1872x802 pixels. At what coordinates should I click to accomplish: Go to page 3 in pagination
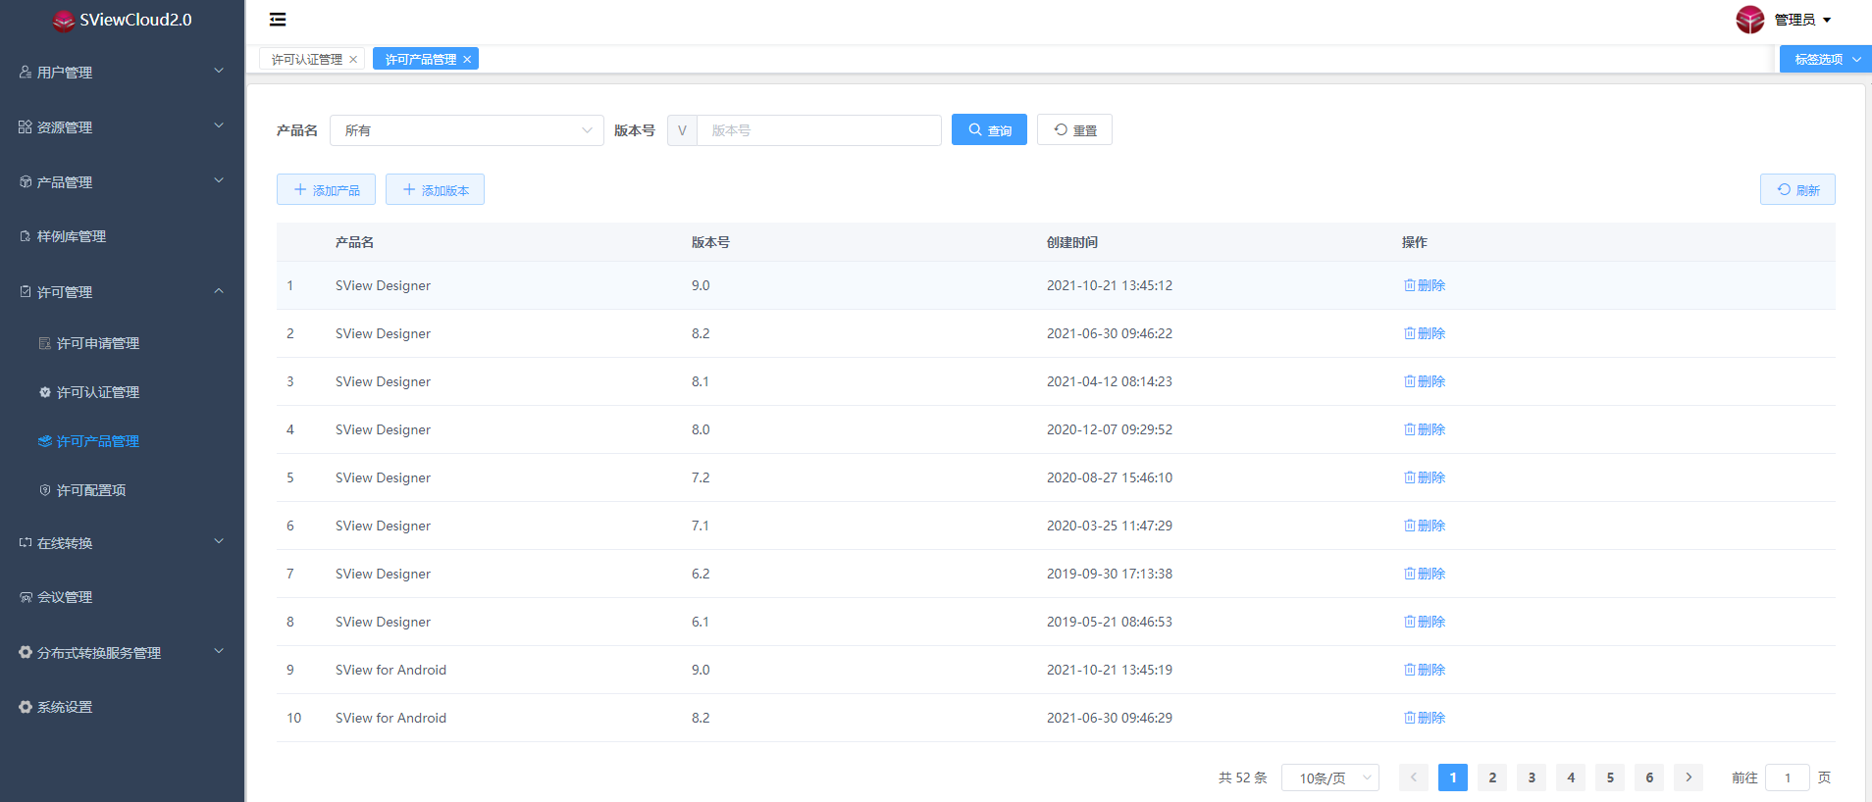click(x=1532, y=777)
